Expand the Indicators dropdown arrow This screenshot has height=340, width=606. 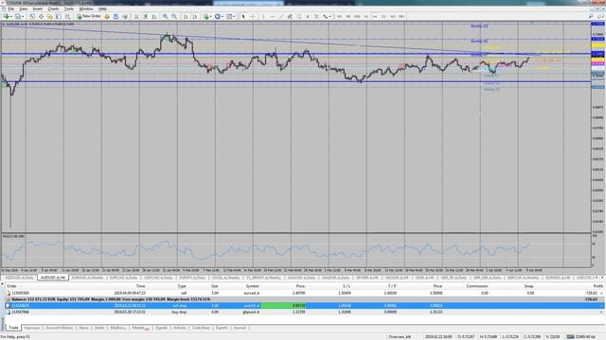pos(211,17)
